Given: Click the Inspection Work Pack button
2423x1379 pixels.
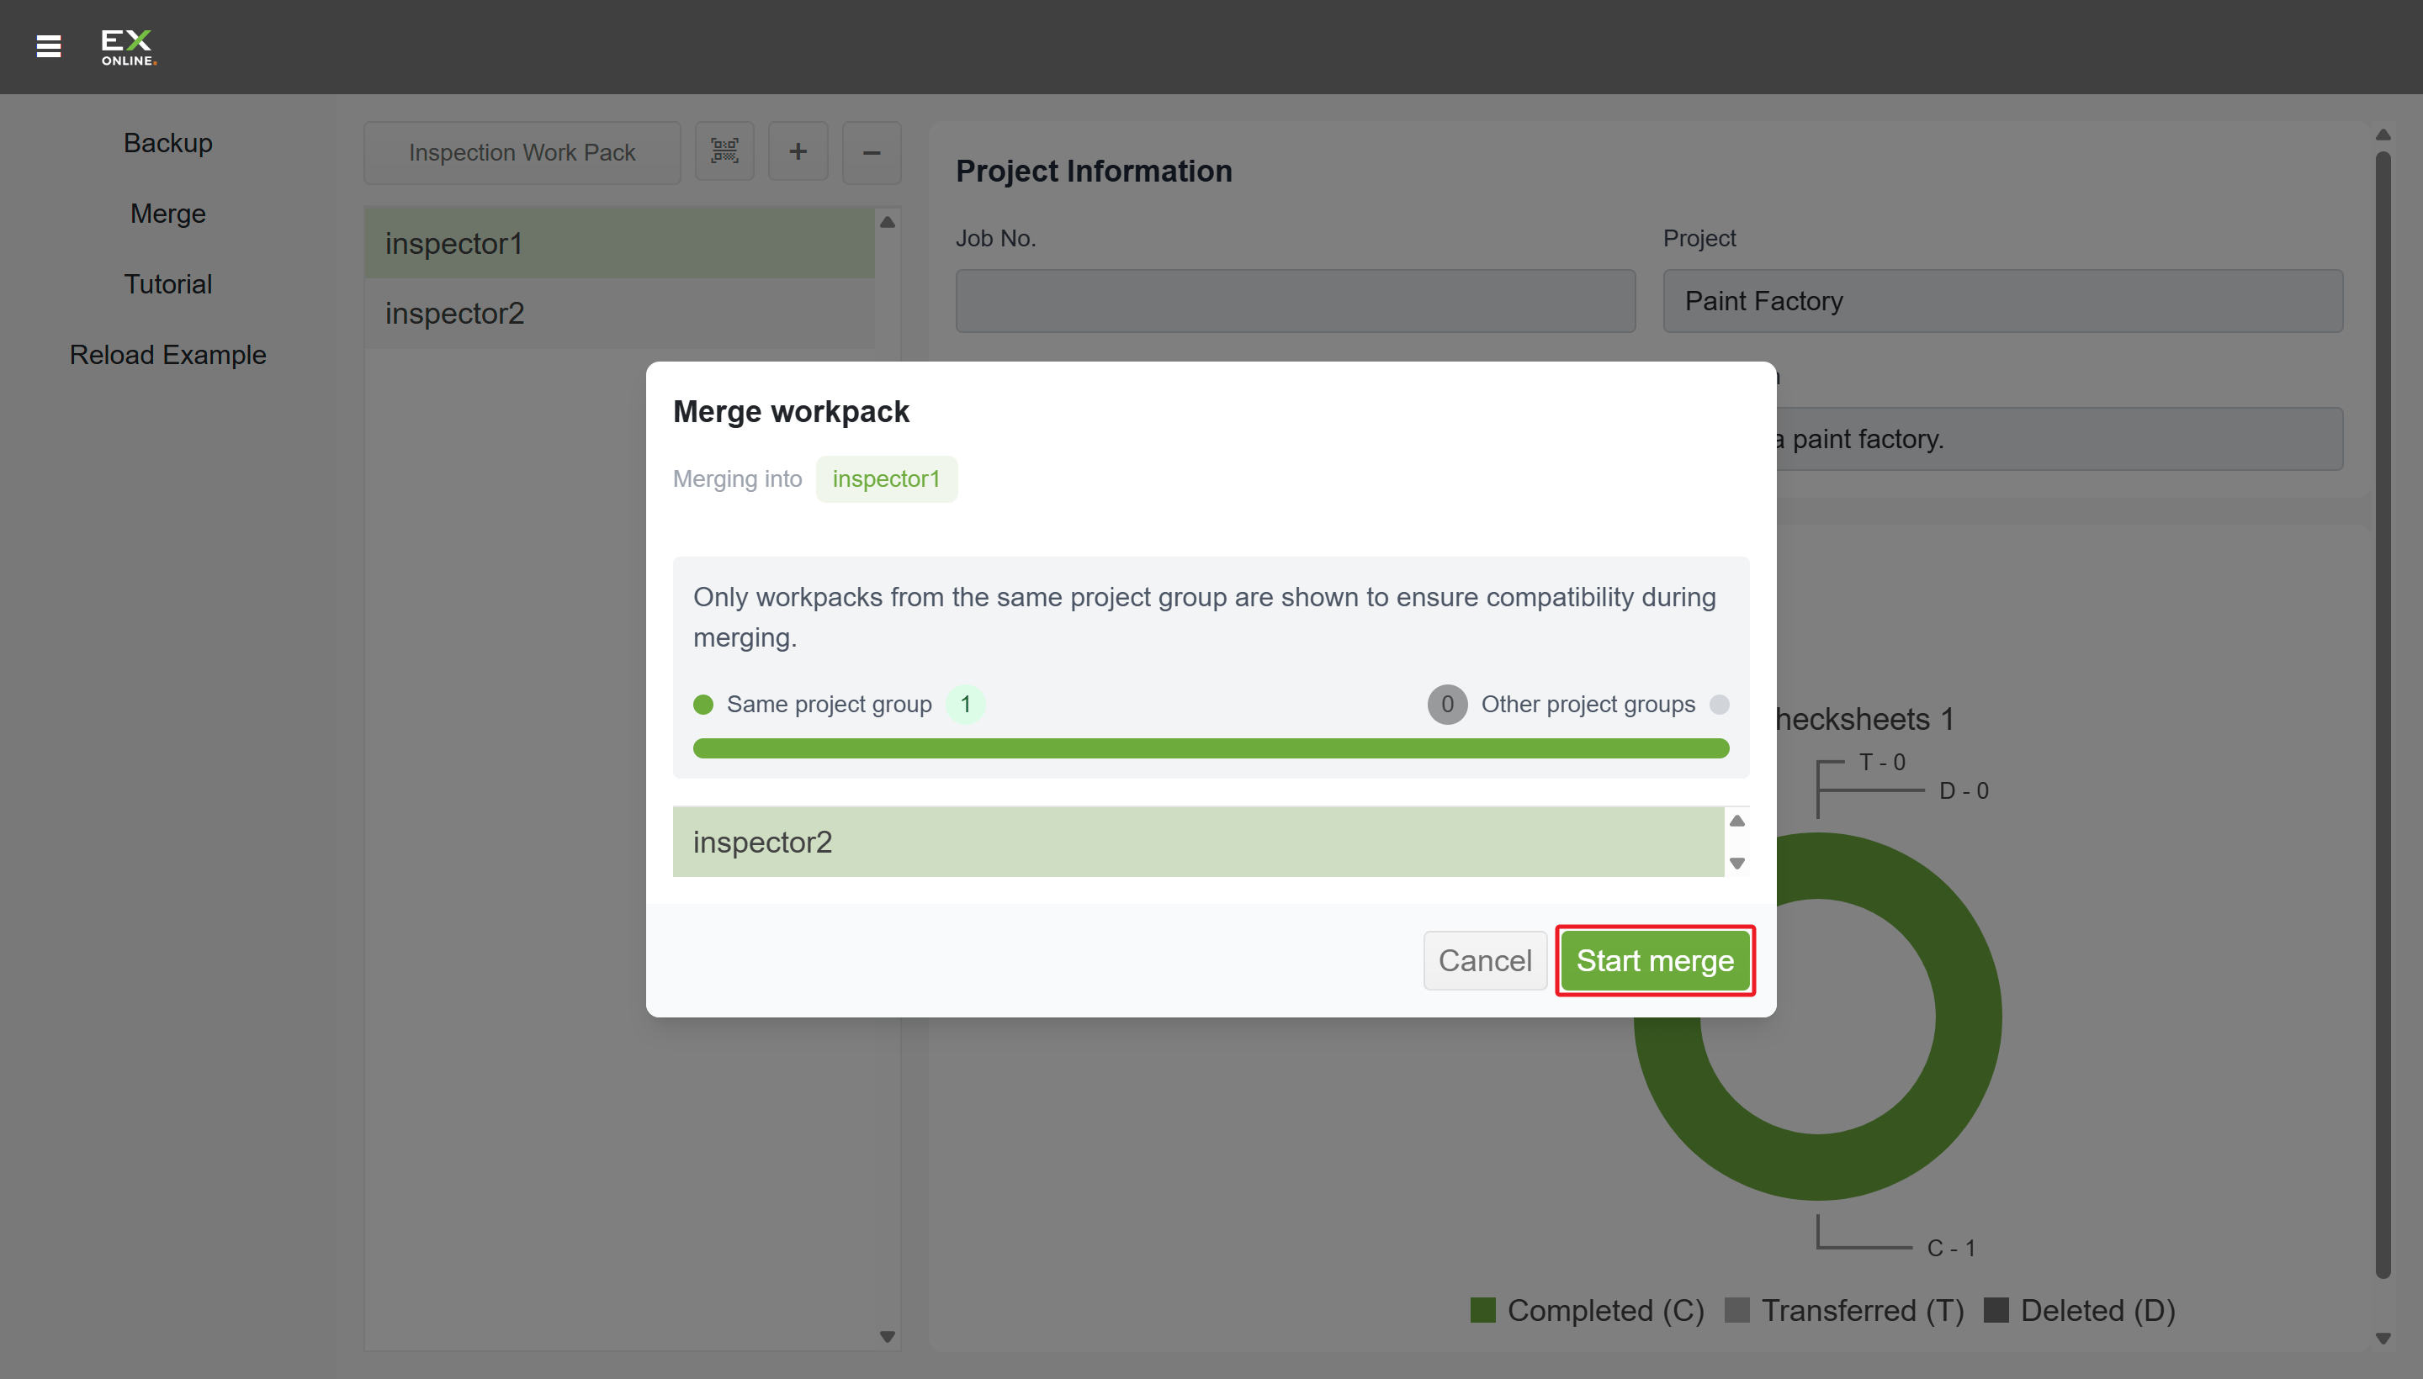Looking at the screenshot, I should tap(522, 151).
